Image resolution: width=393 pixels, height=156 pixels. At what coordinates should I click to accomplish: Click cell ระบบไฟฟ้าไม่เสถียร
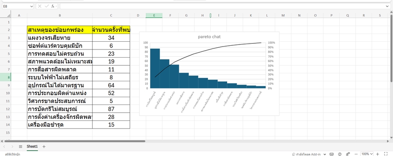point(60,77)
